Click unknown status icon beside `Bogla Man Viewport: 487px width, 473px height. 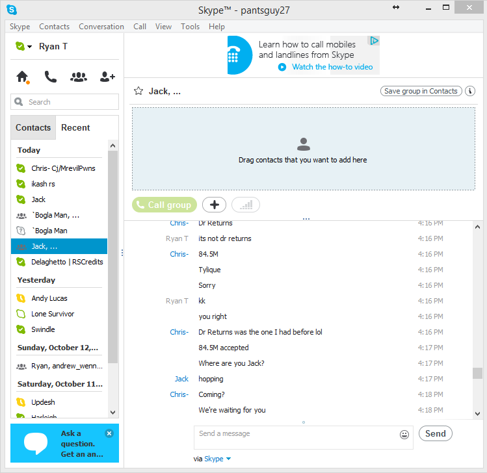[x=21, y=231]
